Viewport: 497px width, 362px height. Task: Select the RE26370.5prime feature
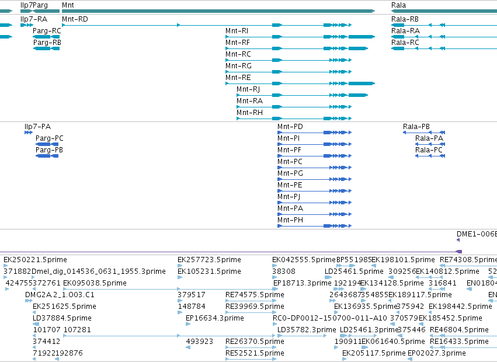coord(255,342)
